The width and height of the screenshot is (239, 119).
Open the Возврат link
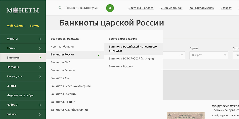[226, 8]
